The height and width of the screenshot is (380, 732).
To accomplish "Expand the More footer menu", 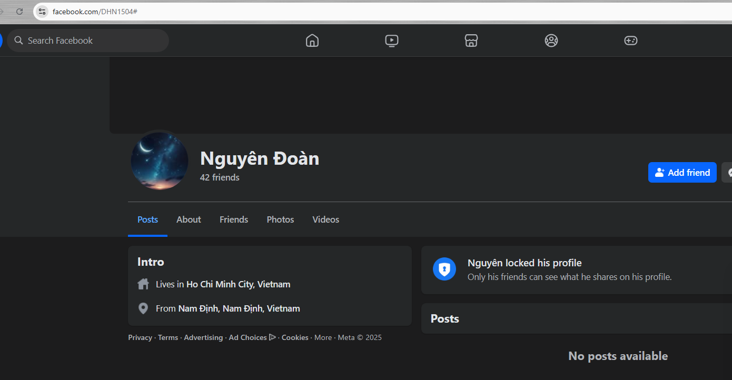I will tap(323, 337).
